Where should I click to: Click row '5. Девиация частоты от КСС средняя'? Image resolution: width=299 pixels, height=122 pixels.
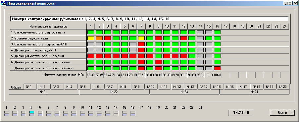point(48,56)
